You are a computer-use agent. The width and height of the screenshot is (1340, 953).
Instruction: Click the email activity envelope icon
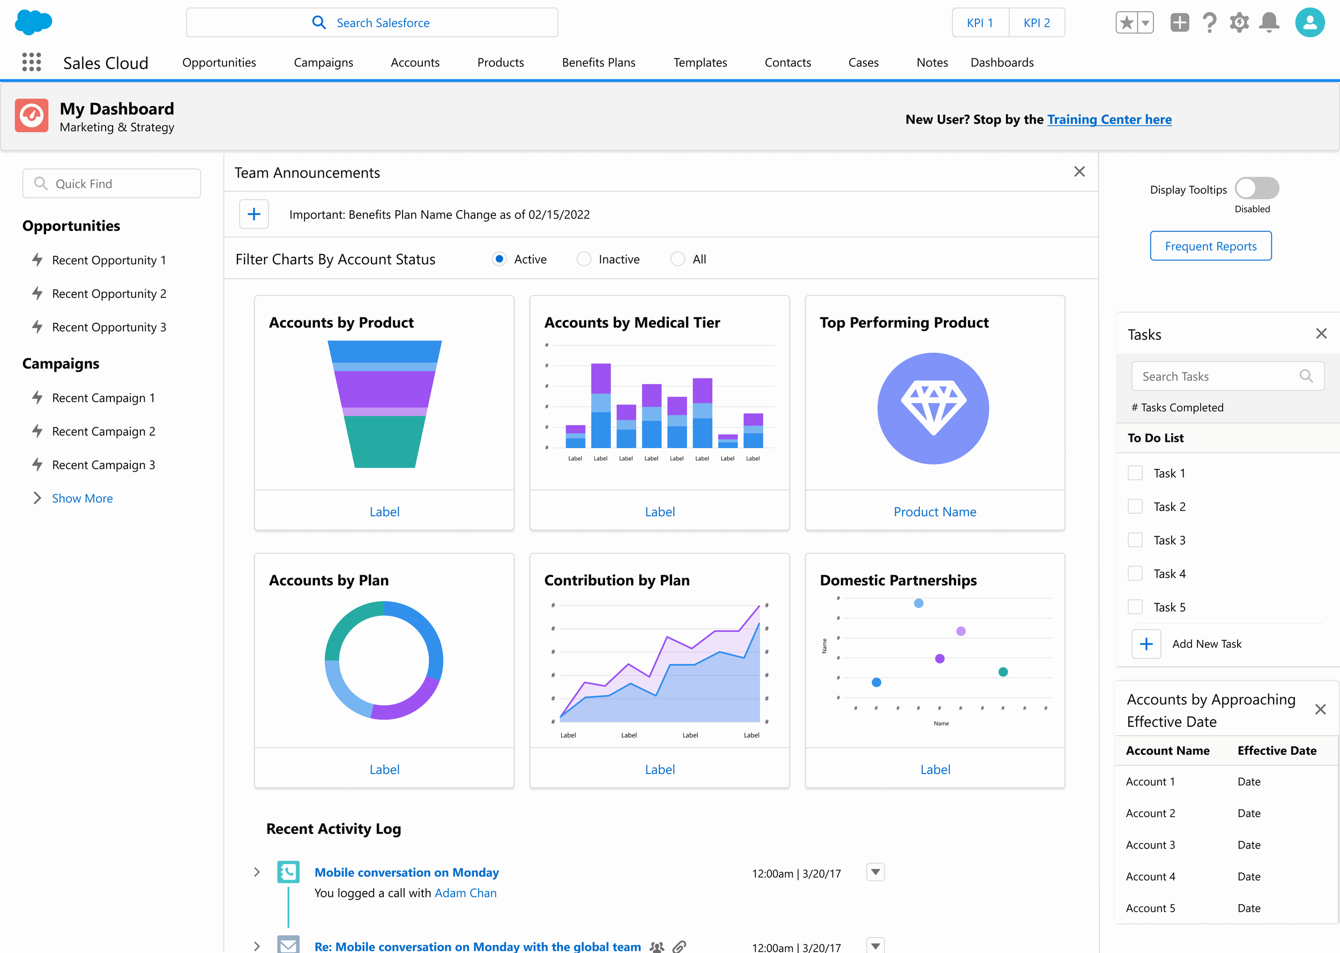288,944
